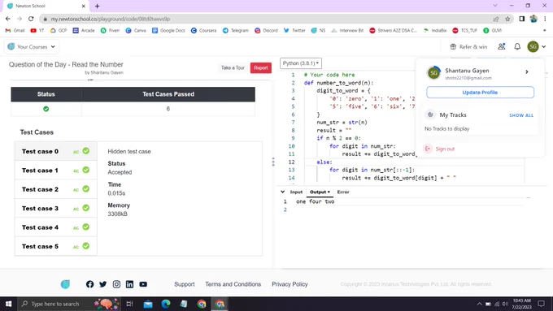Image resolution: width=553 pixels, height=311 pixels.
Task: Click the notification bell icon
Action: [517, 46]
